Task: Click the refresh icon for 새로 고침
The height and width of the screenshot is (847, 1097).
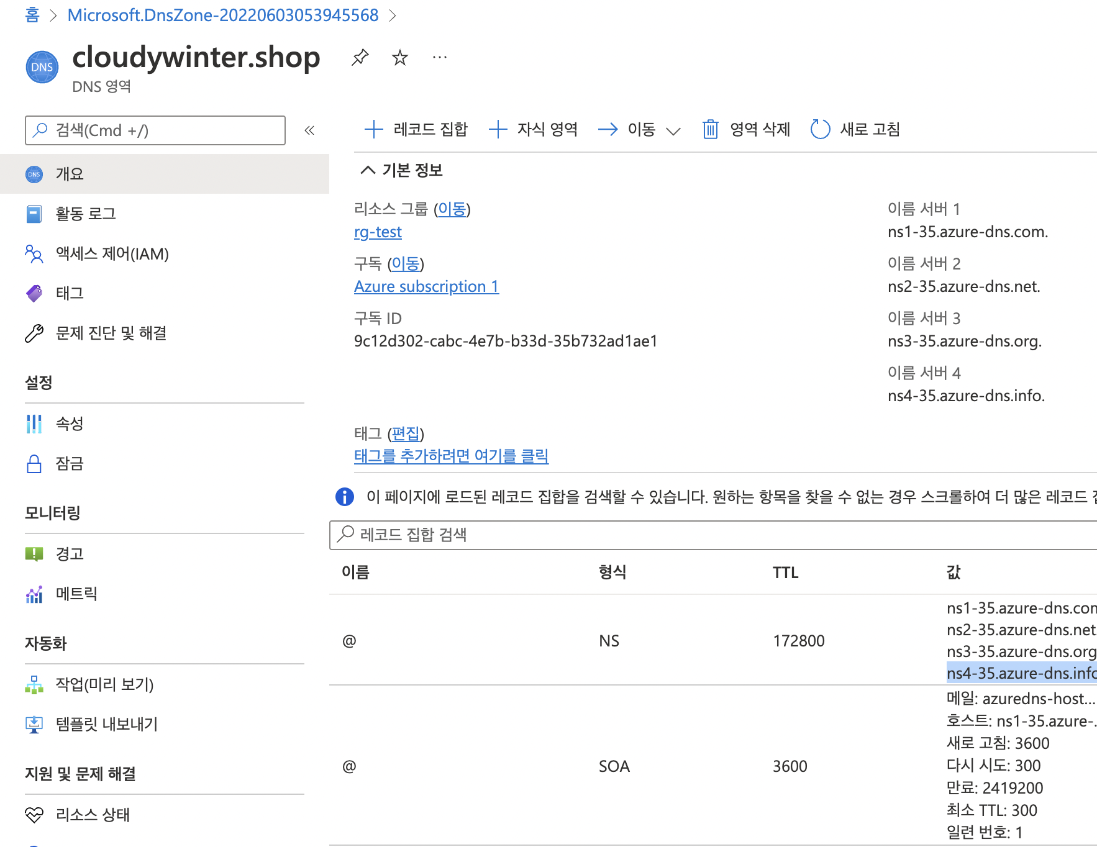Action: (820, 129)
